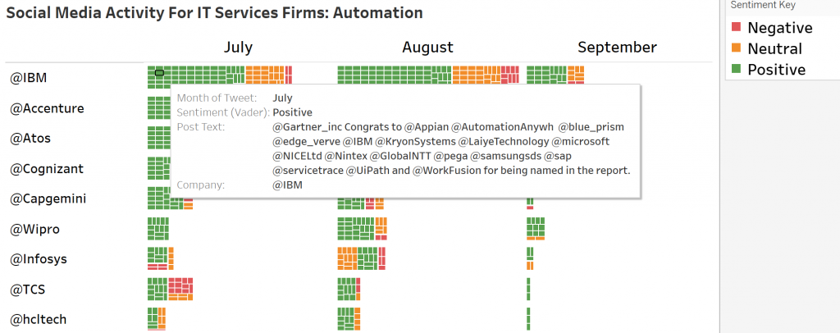
Task: Select the red negative block in TCS July
Action: pos(180,289)
